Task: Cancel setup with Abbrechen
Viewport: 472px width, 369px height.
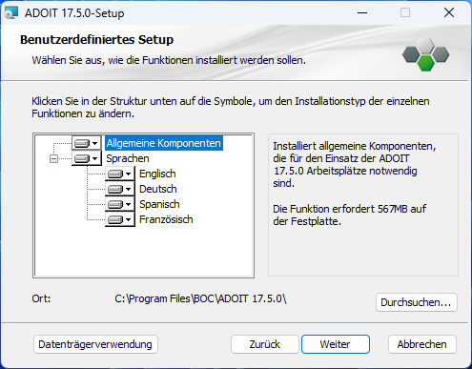Action: (422, 344)
